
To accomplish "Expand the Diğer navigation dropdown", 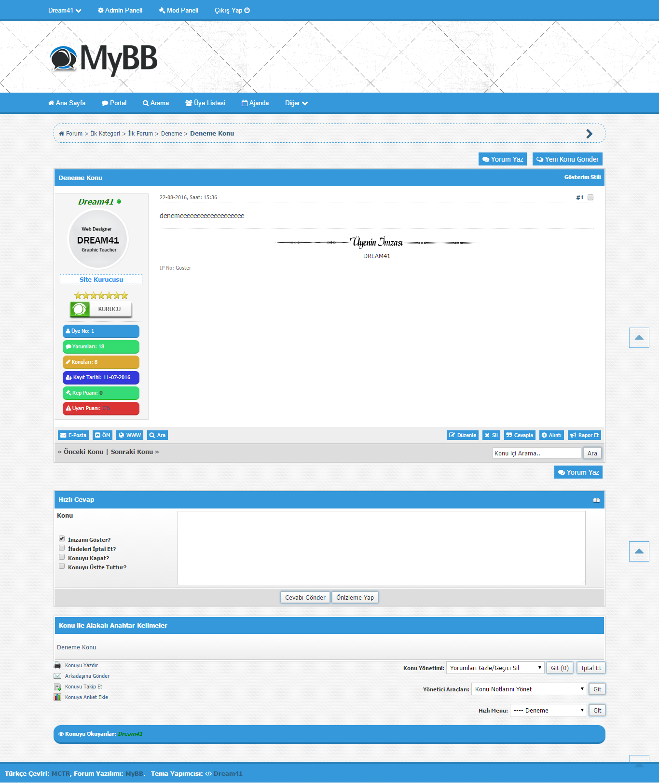I will (x=296, y=103).
